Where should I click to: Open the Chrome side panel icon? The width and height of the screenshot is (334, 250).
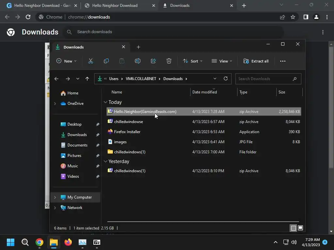pos(306,17)
